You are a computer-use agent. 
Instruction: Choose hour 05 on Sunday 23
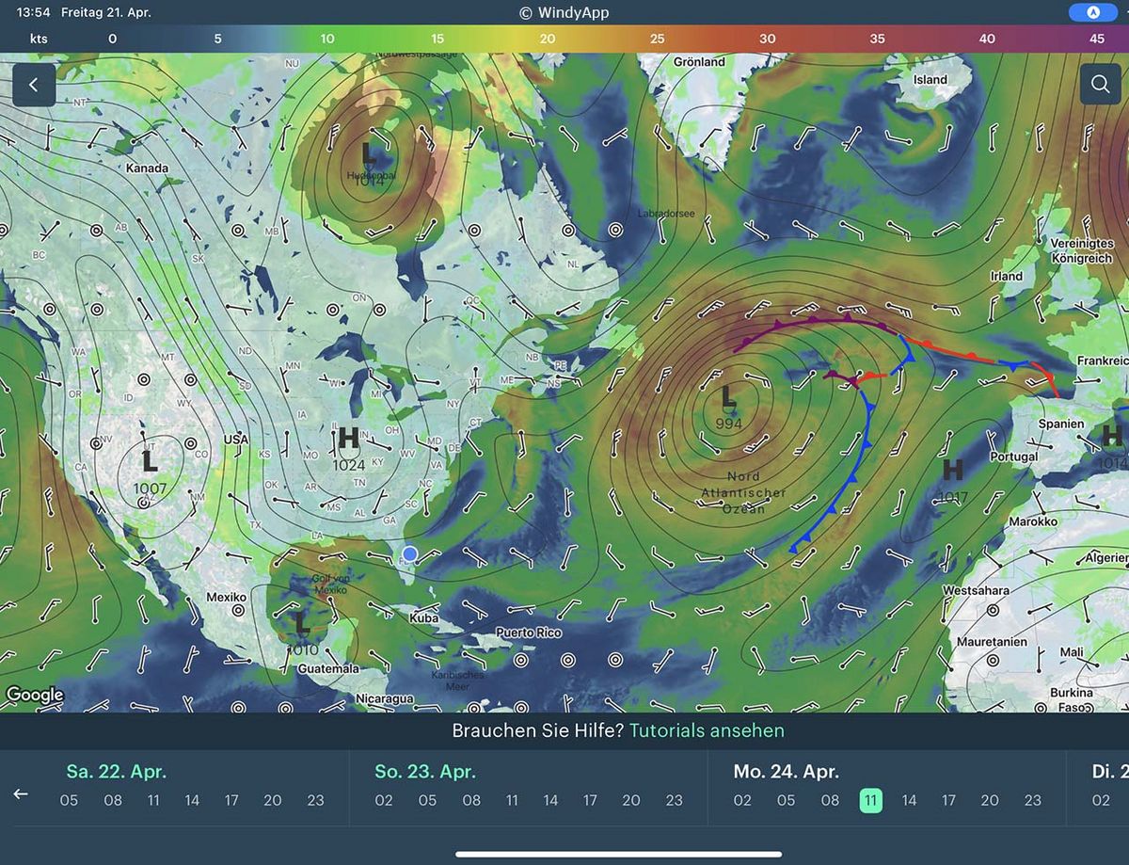pyautogui.click(x=427, y=800)
